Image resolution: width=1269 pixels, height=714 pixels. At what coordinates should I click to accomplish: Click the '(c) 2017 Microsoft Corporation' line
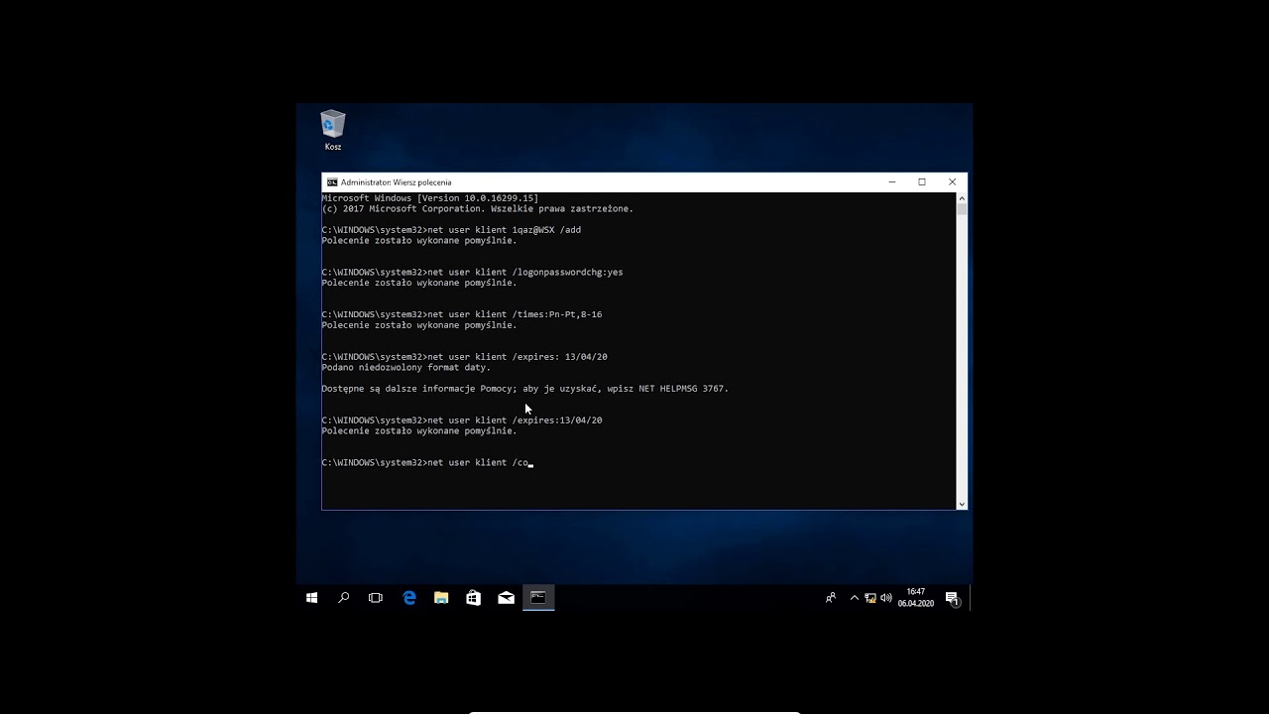477,209
